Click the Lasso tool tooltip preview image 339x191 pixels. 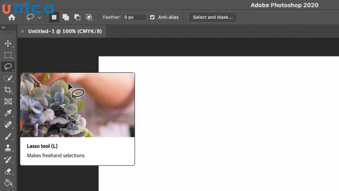coord(78,105)
